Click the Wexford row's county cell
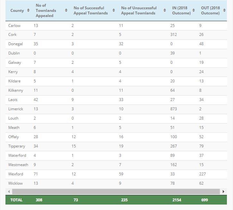The height and width of the screenshot is (210, 233). [16, 174]
